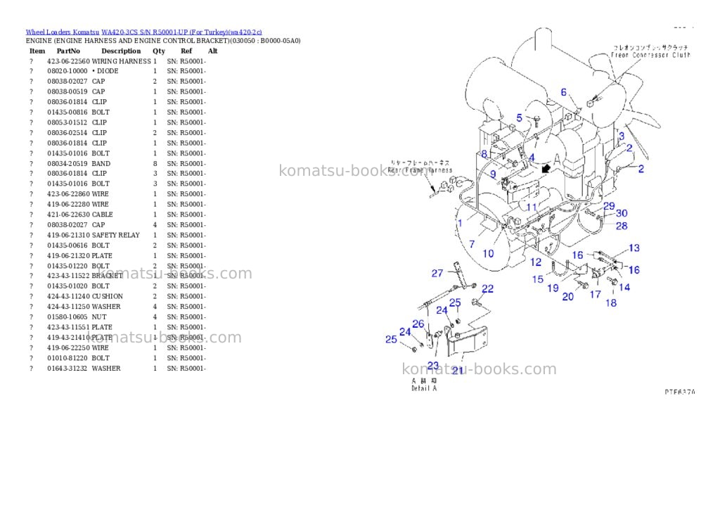The width and height of the screenshot is (720, 510).
Task: Click diagram callout number 6
Action: click(x=564, y=92)
